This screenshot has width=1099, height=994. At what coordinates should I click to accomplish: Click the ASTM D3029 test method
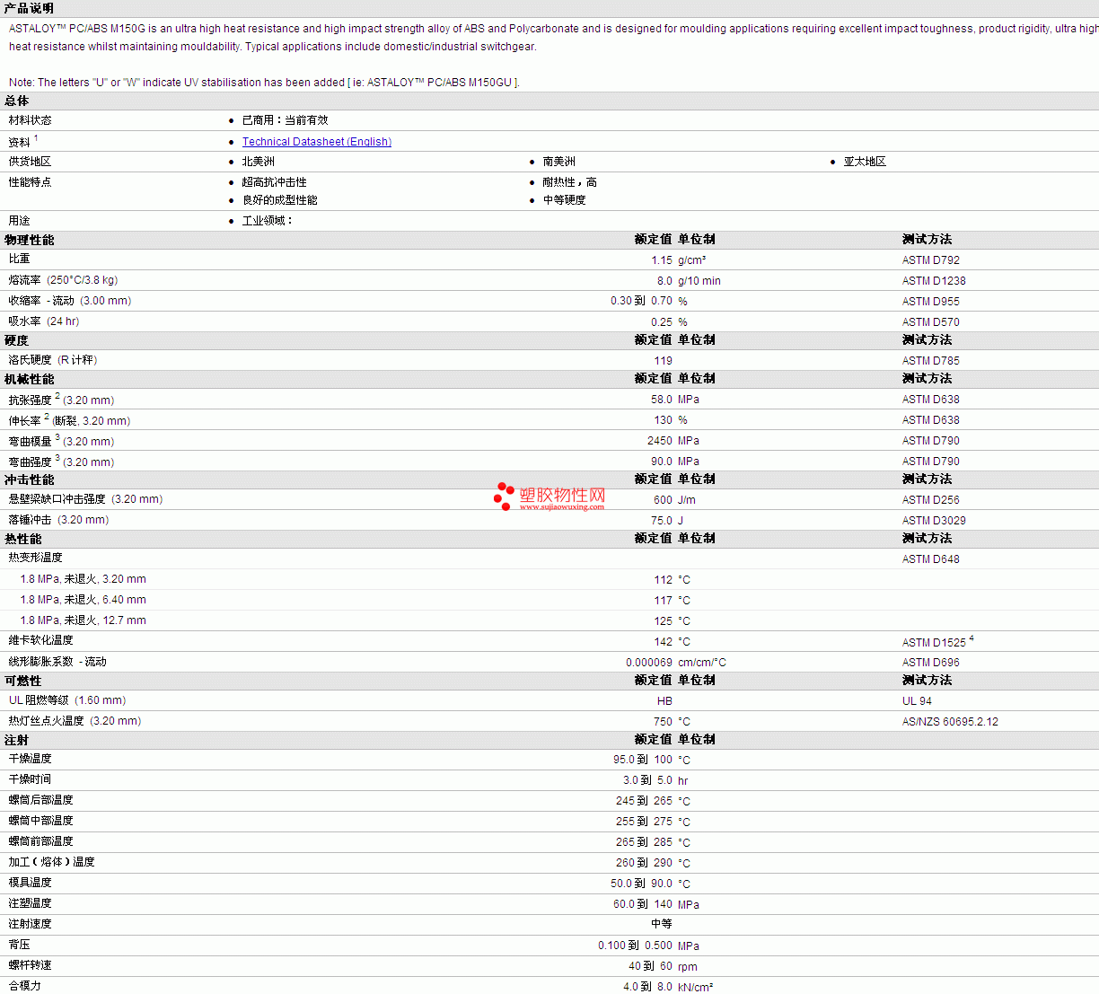934,521
